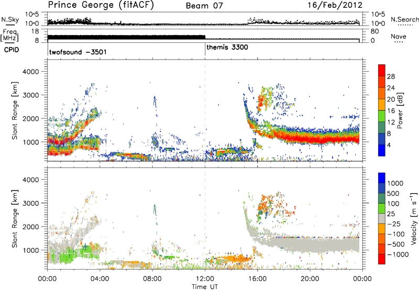Screen dimensions: 419x290
Task: Click the 'Slant Range [km]' label of velocity panel
Action: click(x=15, y=218)
